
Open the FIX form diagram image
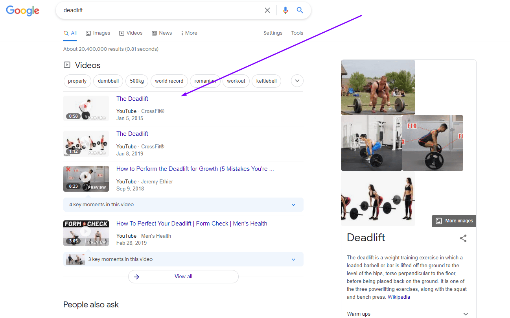point(433,143)
